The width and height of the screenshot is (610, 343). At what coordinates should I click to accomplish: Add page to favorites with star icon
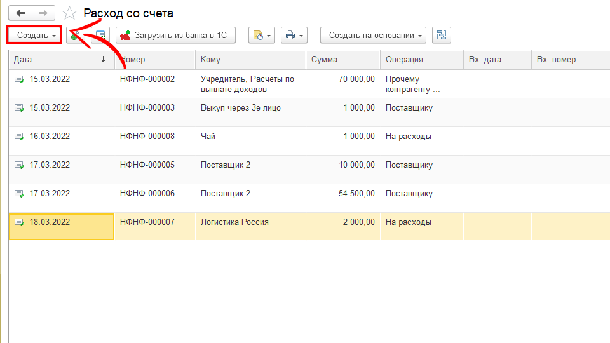click(70, 13)
